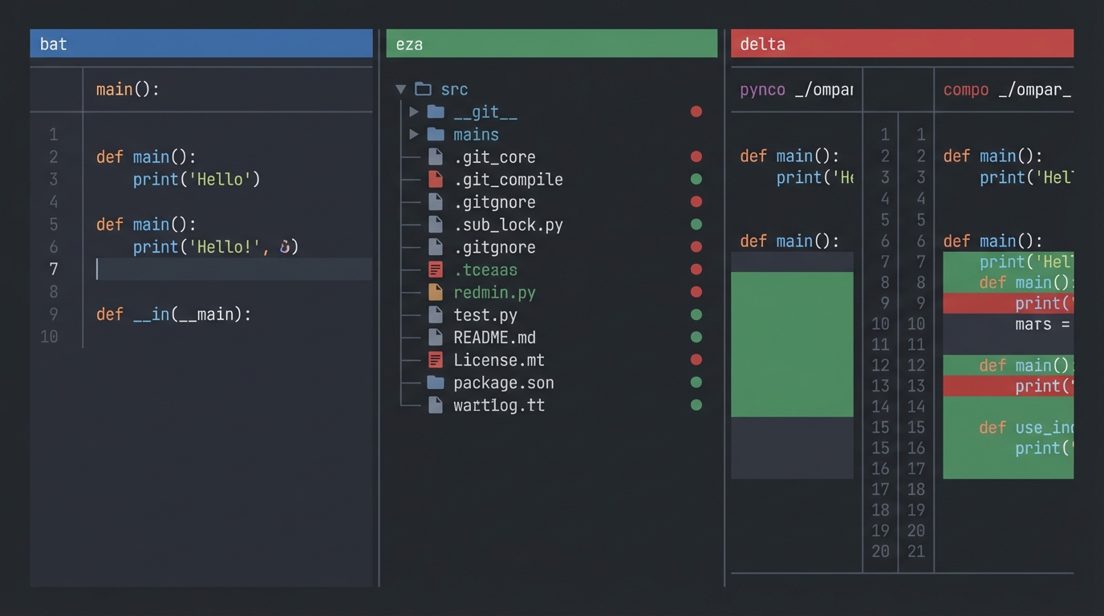Expand the __git__ folder
This screenshot has width=1104, height=616.
click(x=414, y=111)
